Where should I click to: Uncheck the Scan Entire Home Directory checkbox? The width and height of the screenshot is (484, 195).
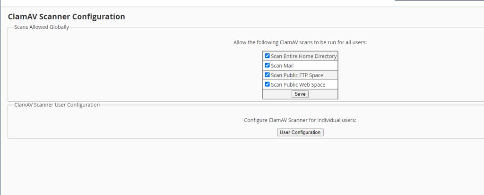point(267,56)
